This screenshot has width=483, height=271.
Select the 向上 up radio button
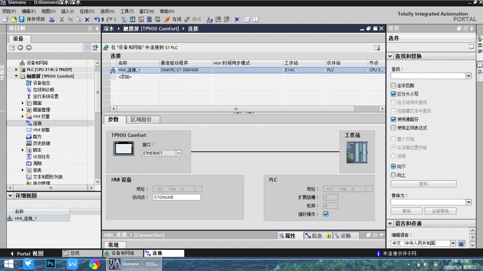point(394,175)
